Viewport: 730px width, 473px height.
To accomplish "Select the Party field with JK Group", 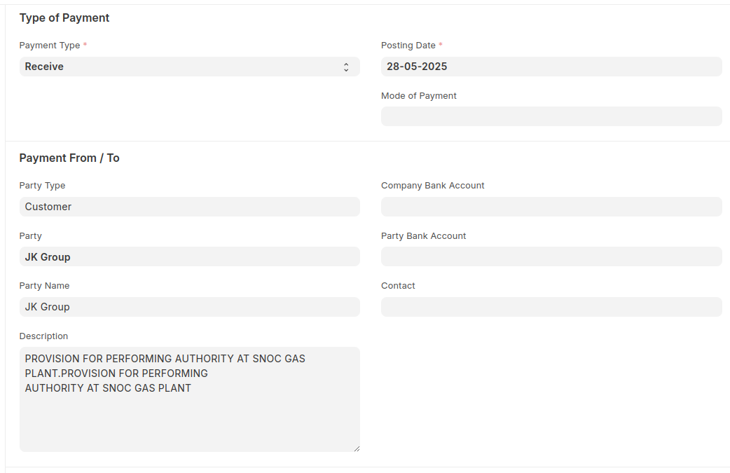I will click(189, 256).
